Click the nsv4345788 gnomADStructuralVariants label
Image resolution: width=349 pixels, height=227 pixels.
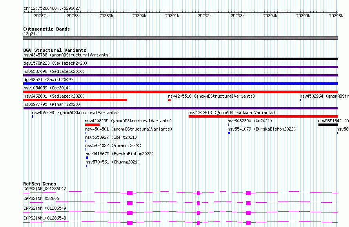(x=67, y=55)
